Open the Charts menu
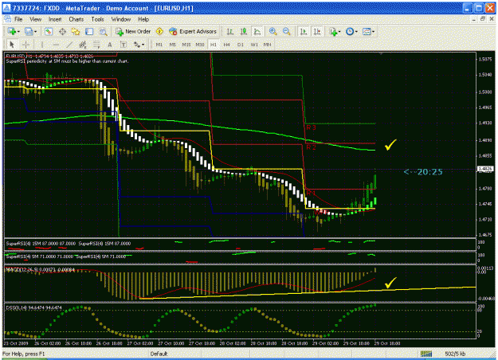This screenshot has width=498, height=360. (x=76, y=19)
